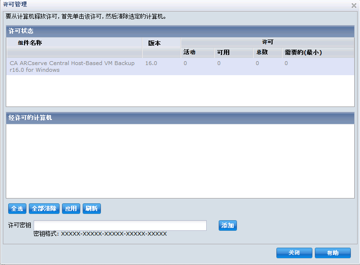
Task: Click the 可用 column header
Action: (x=234, y=53)
